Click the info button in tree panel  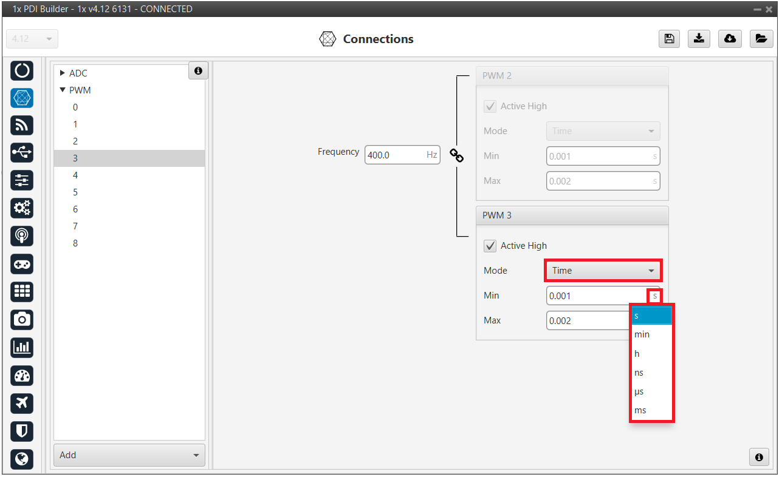coord(198,71)
